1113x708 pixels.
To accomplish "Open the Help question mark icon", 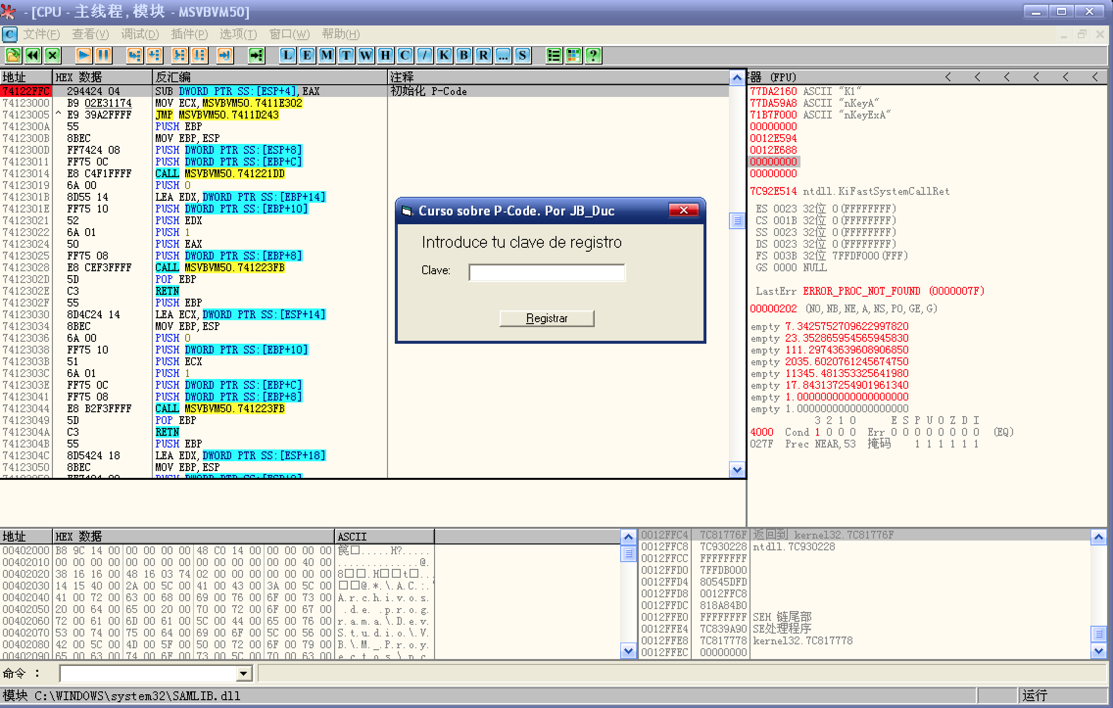I will (593, 55).
